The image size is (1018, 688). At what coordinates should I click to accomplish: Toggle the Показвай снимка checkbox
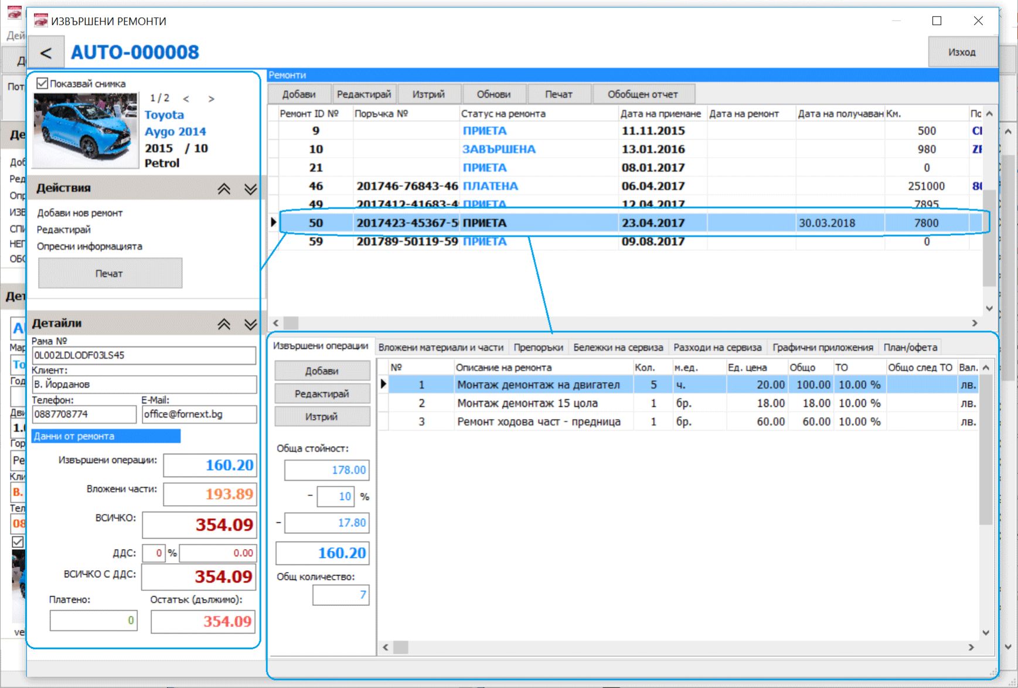pos(42,83)
